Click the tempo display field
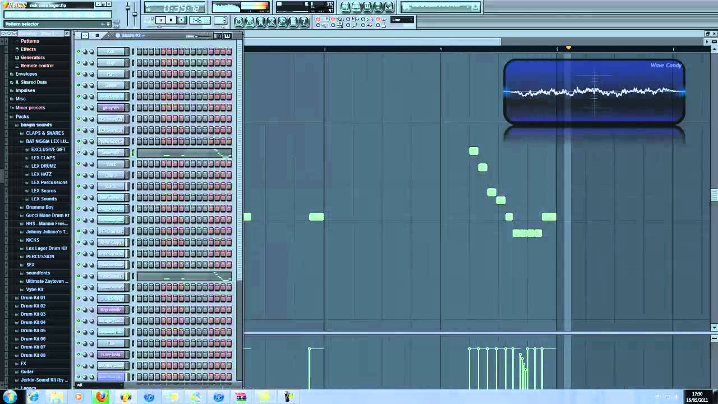This screenshot has width=718, height=404. (x=200, y=20)
